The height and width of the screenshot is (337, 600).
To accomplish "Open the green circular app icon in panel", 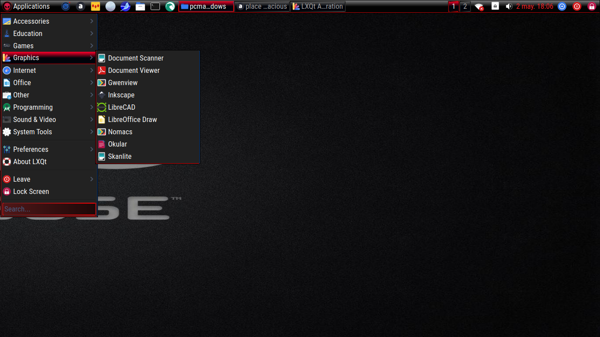I will 170,7.
